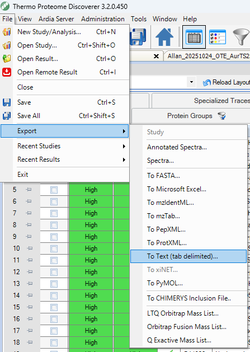Image resolution: width=250 pixels, height=352 pixels.
Task: Click Save in the File menu
Action: (x=65, y=102)
